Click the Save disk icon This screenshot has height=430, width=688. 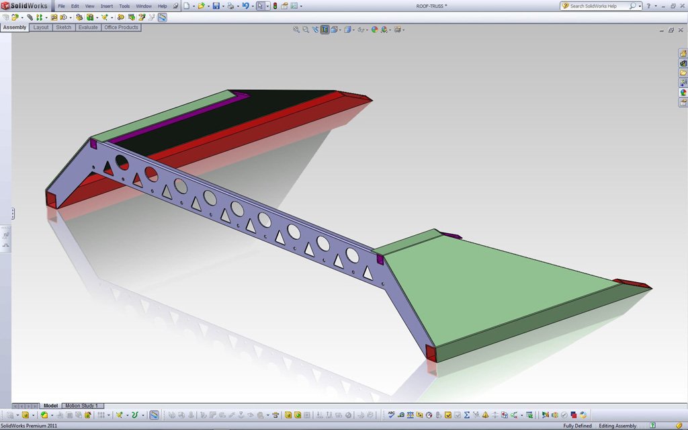pyautogui.click(x=216, y=6)
